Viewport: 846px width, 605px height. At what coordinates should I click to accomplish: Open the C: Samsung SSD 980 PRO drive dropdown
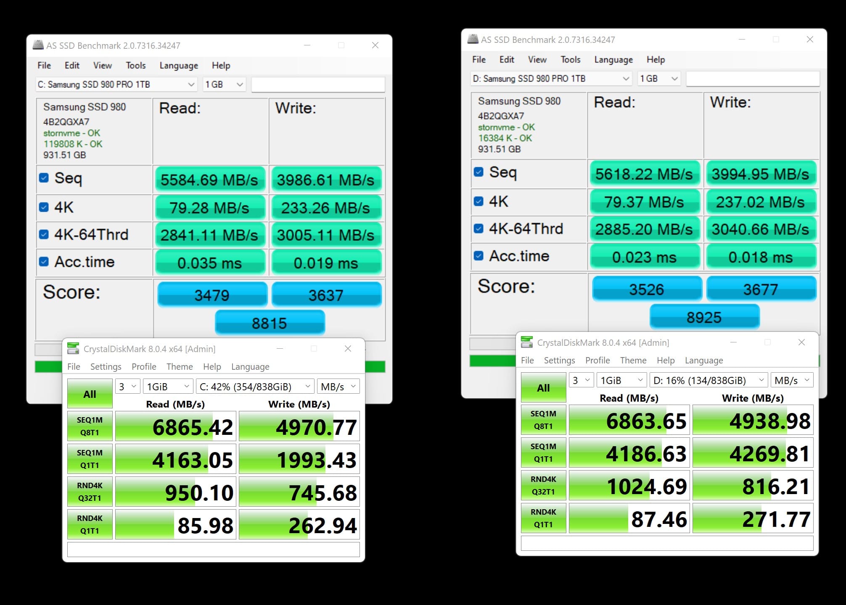coord(116,84)
